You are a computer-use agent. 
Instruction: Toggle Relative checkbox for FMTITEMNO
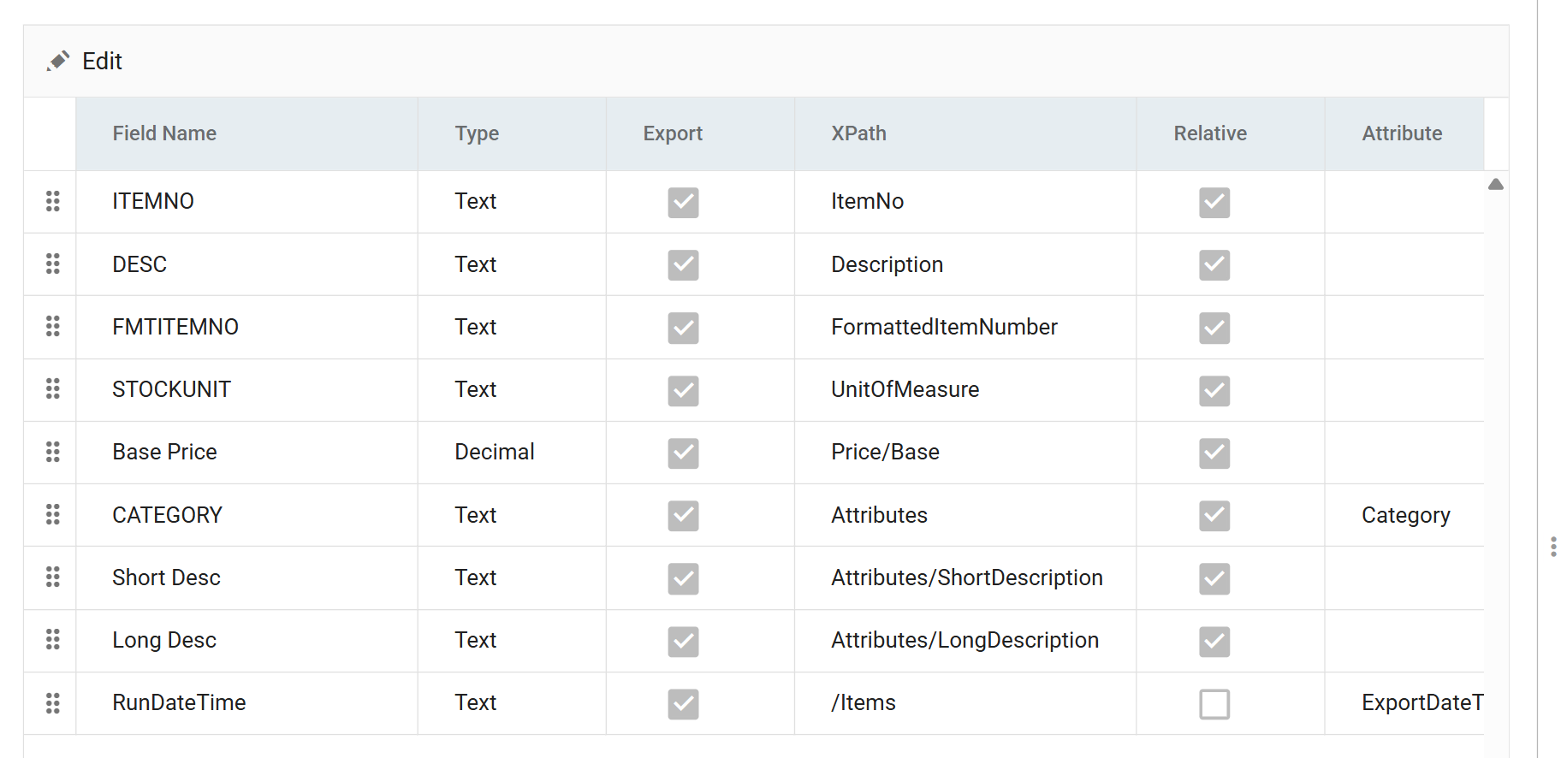tap(1214, 328)
